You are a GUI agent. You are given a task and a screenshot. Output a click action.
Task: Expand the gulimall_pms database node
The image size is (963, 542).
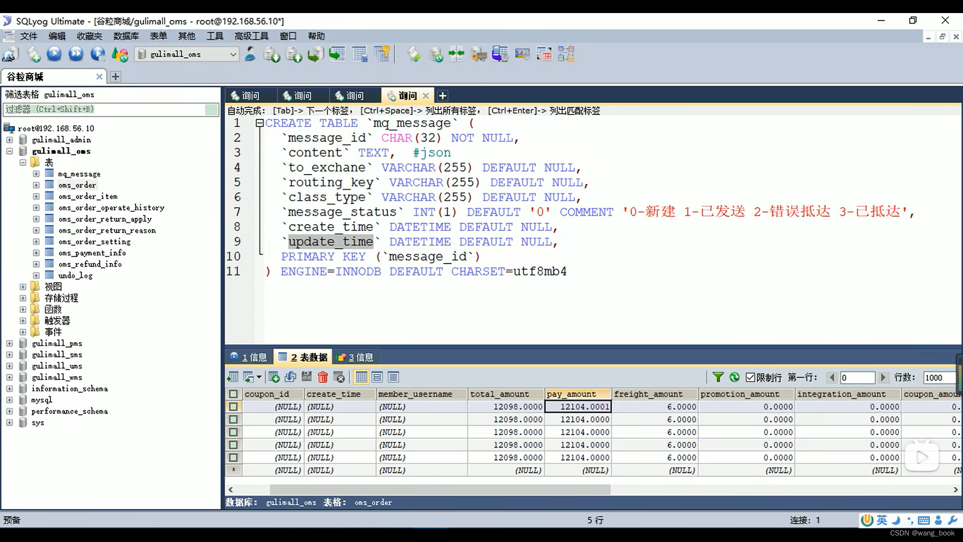point(10,343)
